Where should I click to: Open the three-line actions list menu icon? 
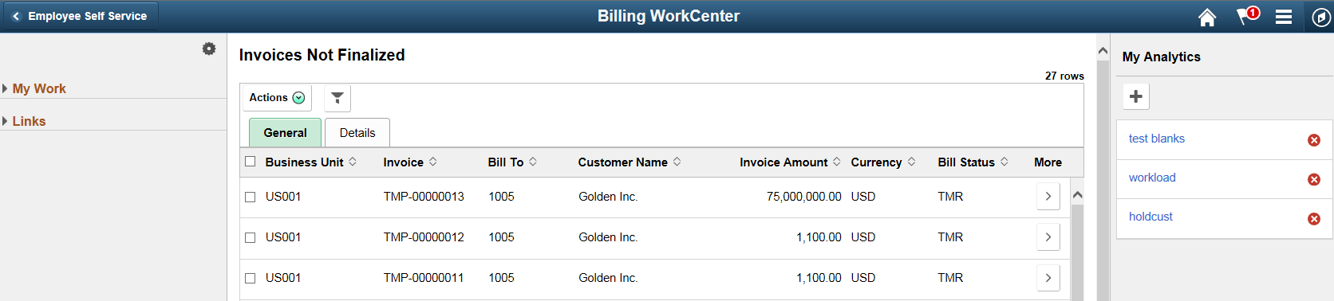(1284, 17)
